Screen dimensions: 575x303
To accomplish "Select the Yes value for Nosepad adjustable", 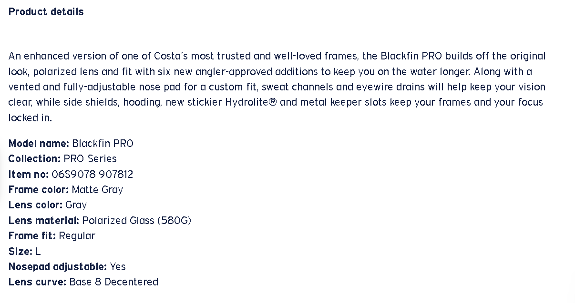I will coord(118,267).
